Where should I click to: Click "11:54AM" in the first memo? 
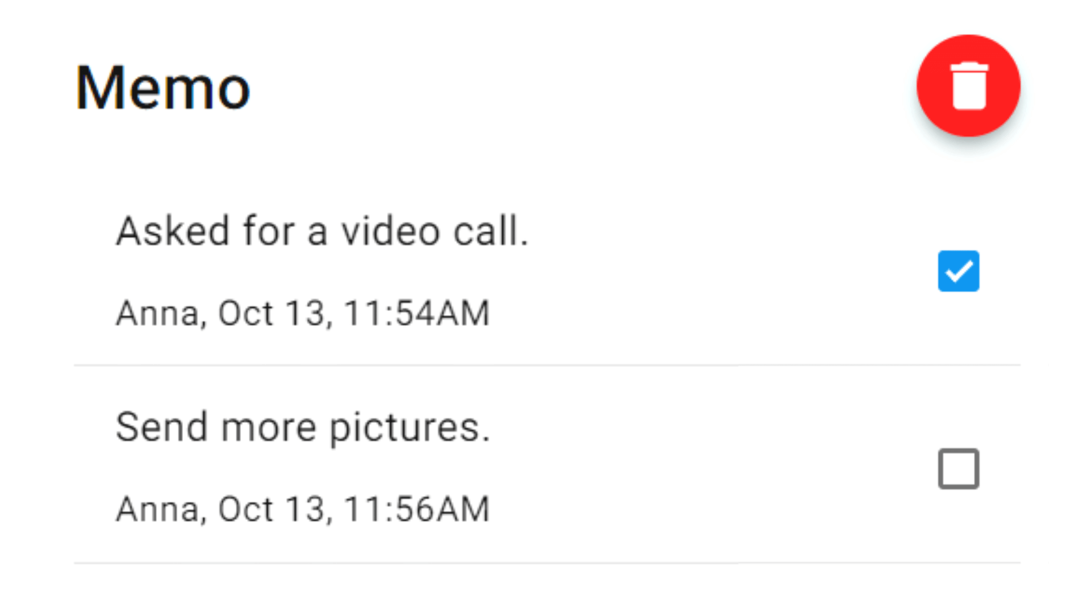(417, 313)
